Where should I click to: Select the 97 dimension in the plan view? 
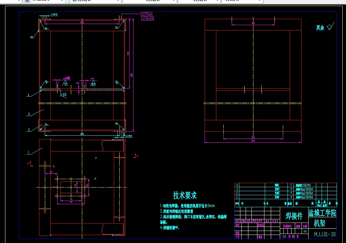click(x=71, y=202)
